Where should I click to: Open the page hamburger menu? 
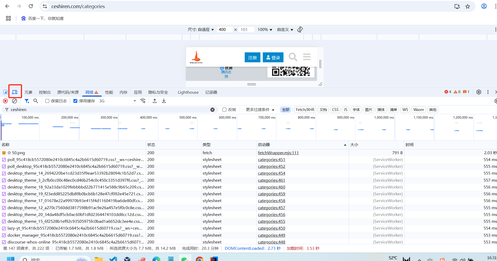(x=307, y=57)
